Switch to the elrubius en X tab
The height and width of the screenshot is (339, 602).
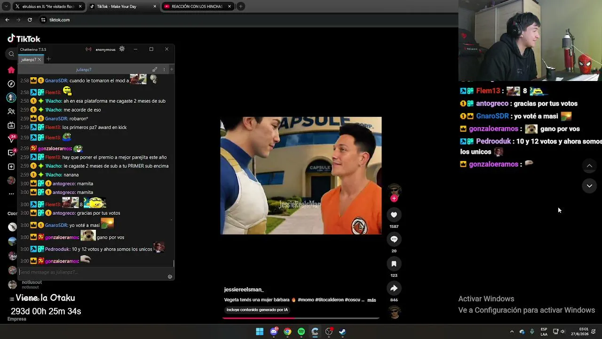point(48,6)
